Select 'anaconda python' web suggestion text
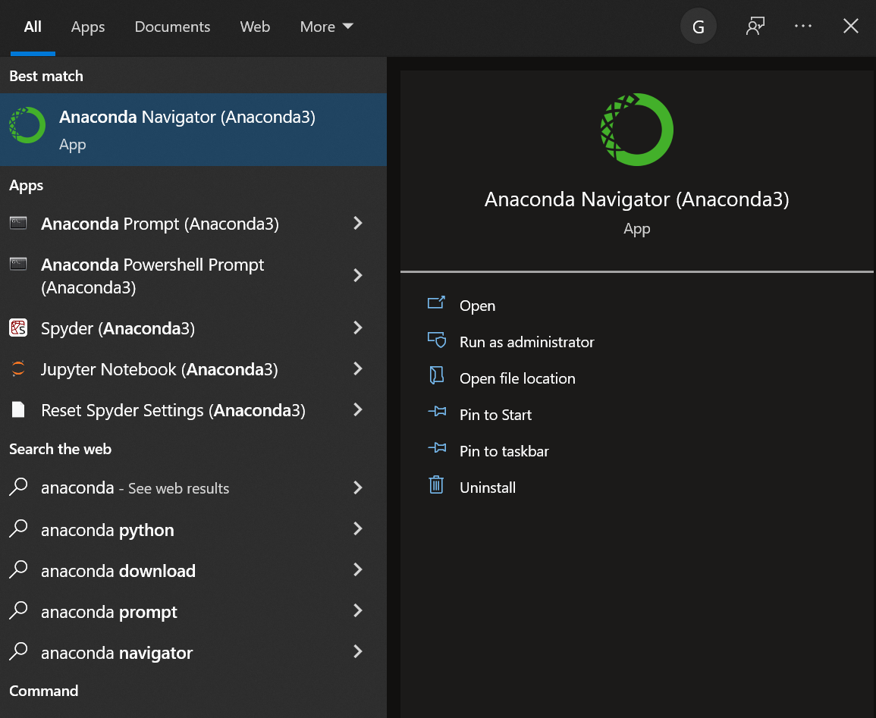The image size is (876, 718). (x=107, y=530)
